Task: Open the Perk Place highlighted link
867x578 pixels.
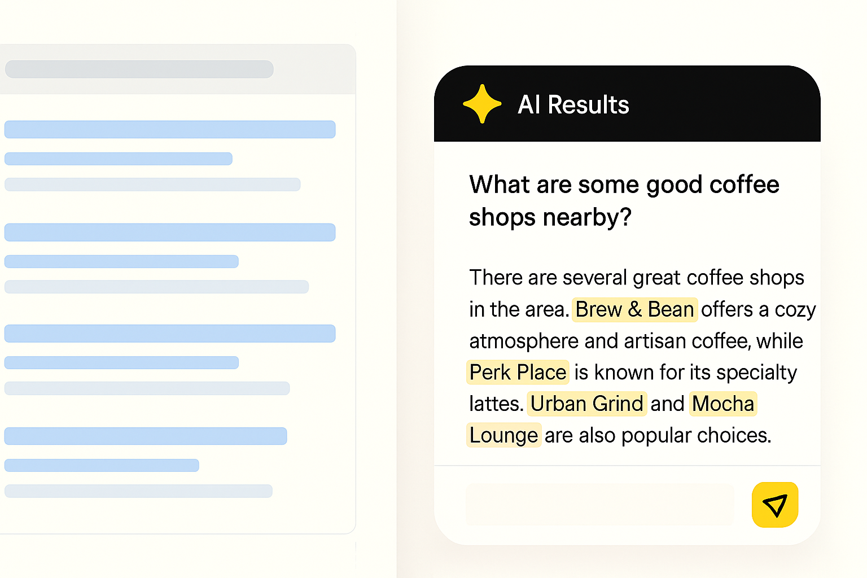Action: (x=518, y=373)
